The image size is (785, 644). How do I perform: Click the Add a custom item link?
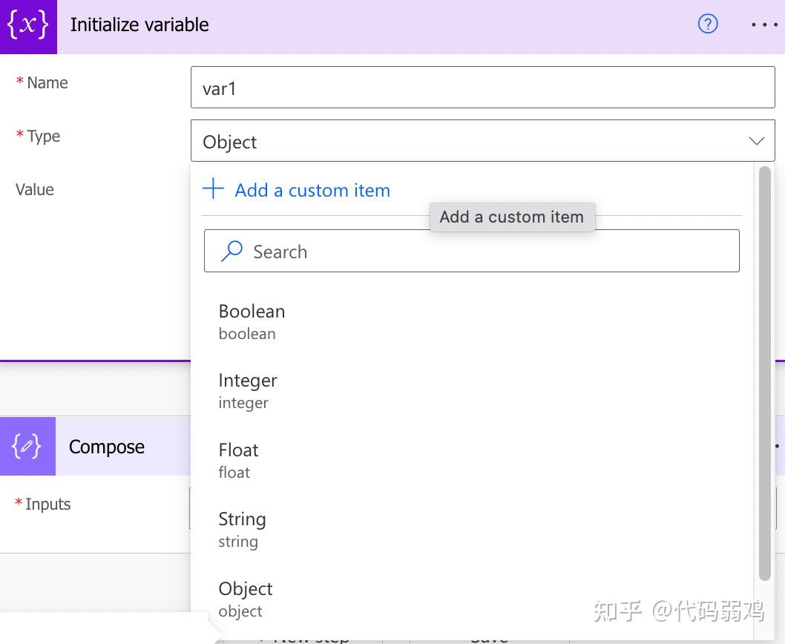(312, 190)
